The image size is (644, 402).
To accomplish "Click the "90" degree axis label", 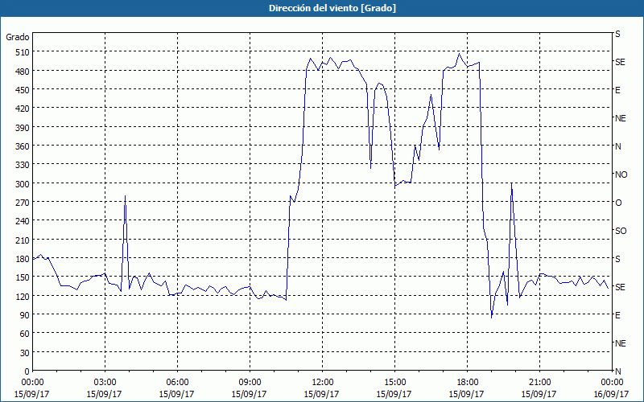I will coord(24,315).
